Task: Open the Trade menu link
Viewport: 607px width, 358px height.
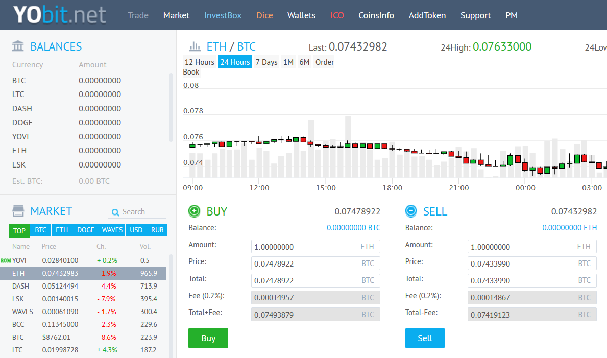Action: pyautogui.click(x=138, y=15)
